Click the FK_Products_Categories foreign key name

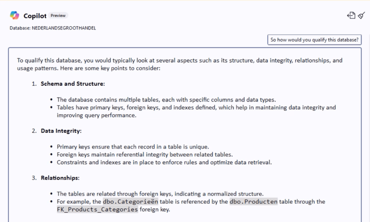click(x=97, y=209)
